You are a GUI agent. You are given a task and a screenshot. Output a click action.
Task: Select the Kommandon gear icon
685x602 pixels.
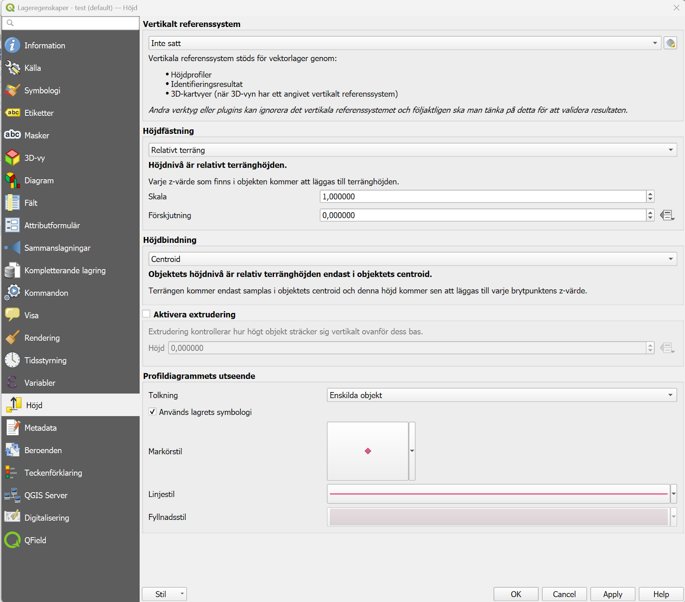[12, 292]
